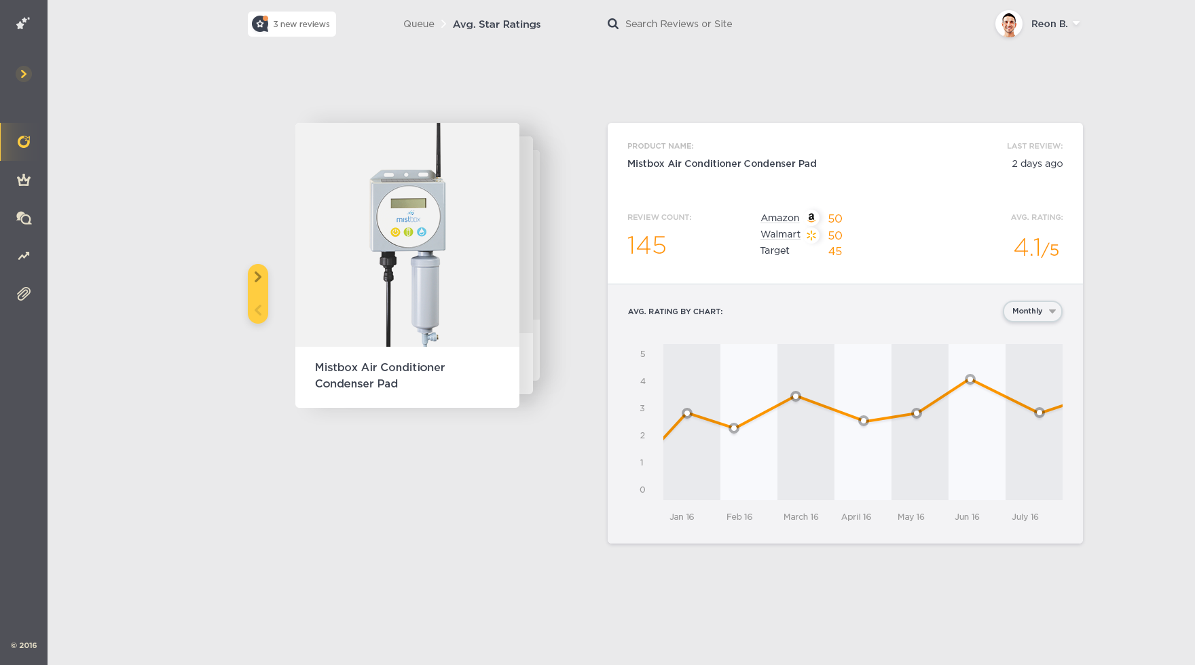The height and width of the screenshot is (665, 1195).
Task: Click the April 16 chart data point
Action: click(x=864, y=421)
